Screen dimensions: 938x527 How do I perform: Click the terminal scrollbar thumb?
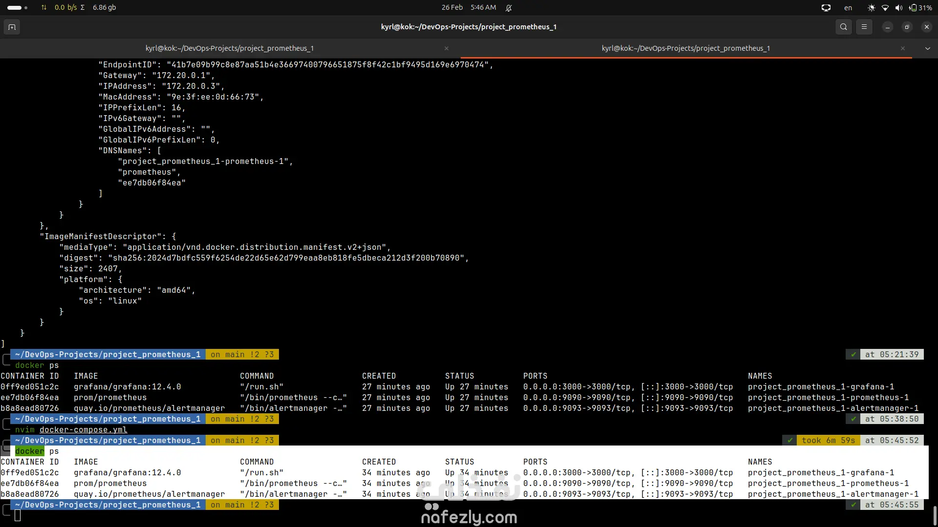click(935, 515)
